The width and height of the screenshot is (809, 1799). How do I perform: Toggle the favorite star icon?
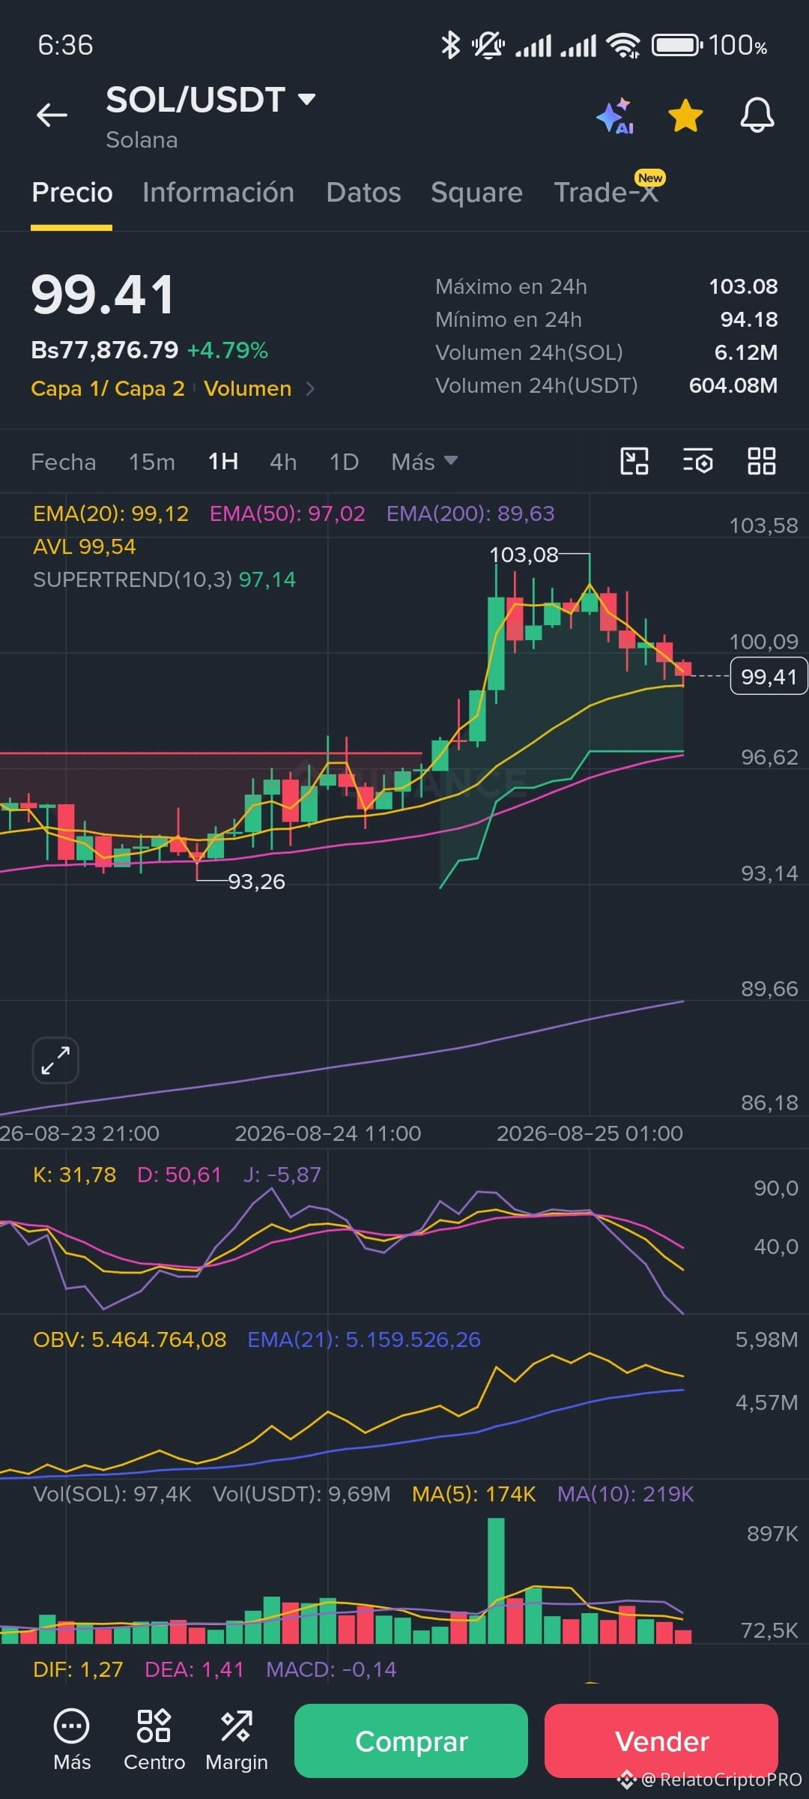tap(685, 116)
